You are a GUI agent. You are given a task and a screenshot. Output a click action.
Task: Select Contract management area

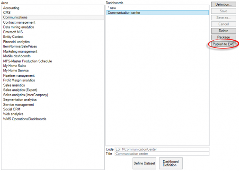pyautogui.click(x=53, y=22)
